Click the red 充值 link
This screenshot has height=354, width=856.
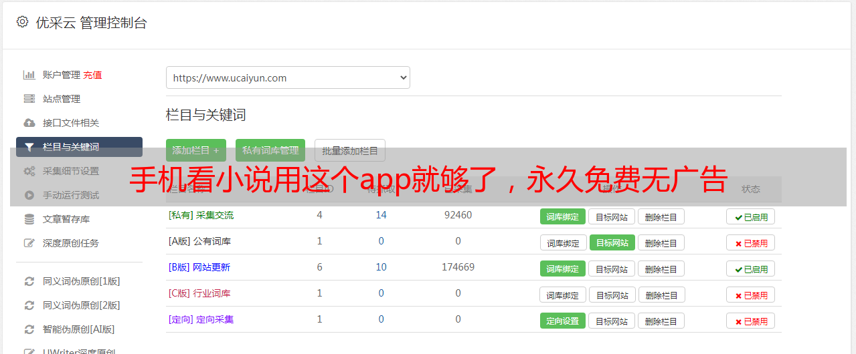(92, 75)
